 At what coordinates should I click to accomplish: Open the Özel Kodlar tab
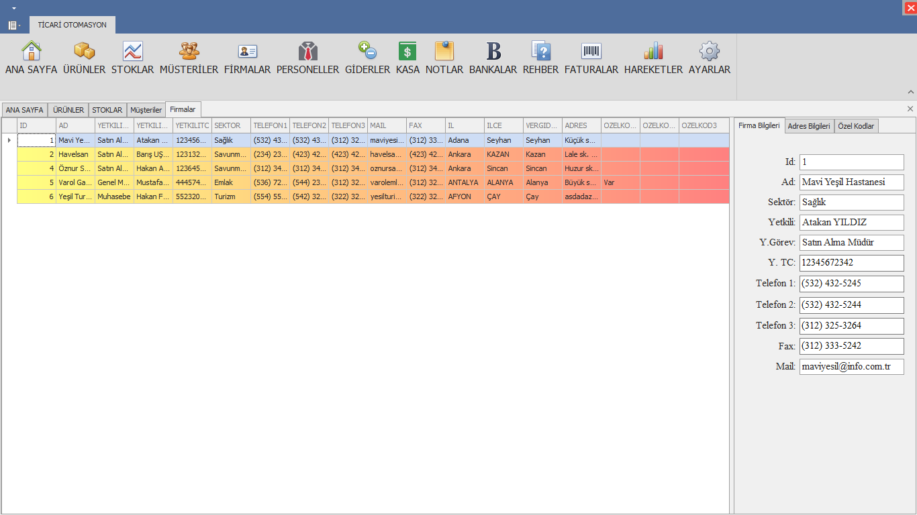[856, 126]
